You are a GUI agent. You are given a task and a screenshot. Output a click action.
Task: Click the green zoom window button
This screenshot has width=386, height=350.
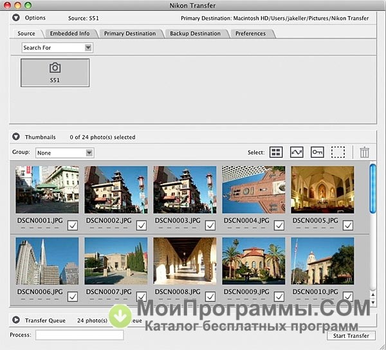(28, 5)
